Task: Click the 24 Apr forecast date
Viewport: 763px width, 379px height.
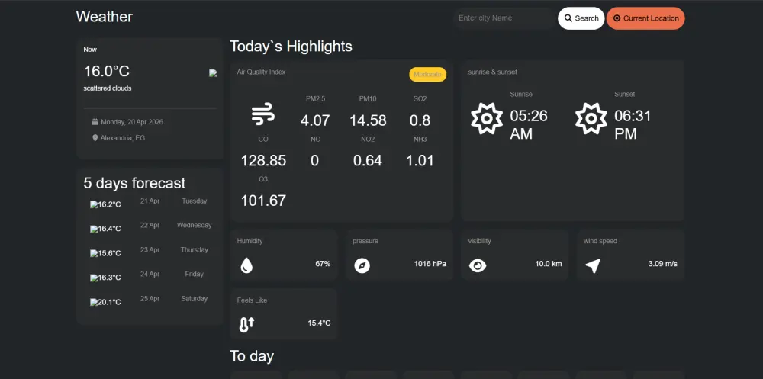Action: click(x=150, y=274)
